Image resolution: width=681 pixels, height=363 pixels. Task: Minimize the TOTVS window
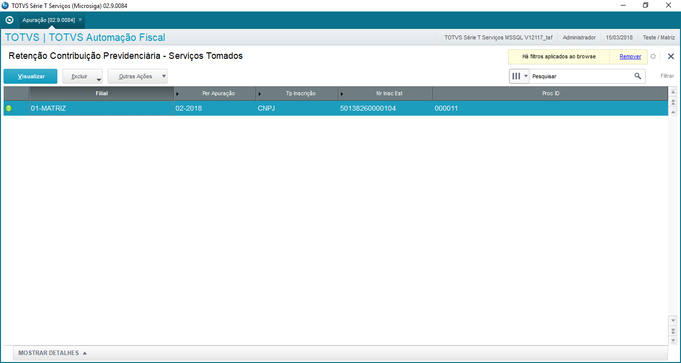pos(624,5)
